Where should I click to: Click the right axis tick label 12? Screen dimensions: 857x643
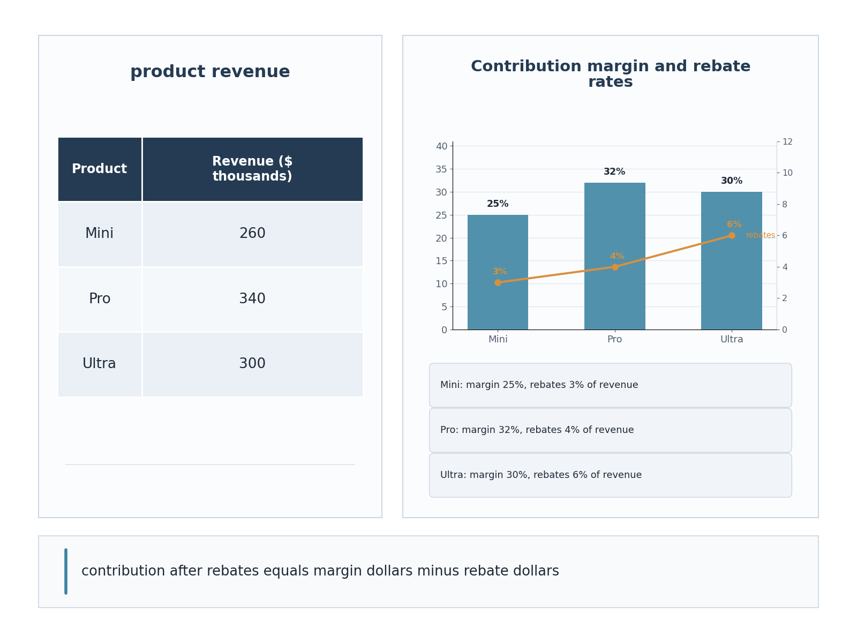(x=787, y=141)
